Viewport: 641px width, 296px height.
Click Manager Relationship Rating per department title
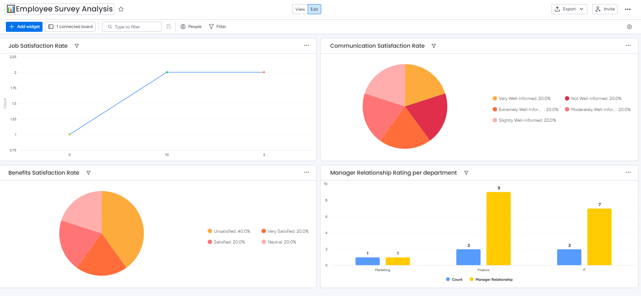pos(393,173)
